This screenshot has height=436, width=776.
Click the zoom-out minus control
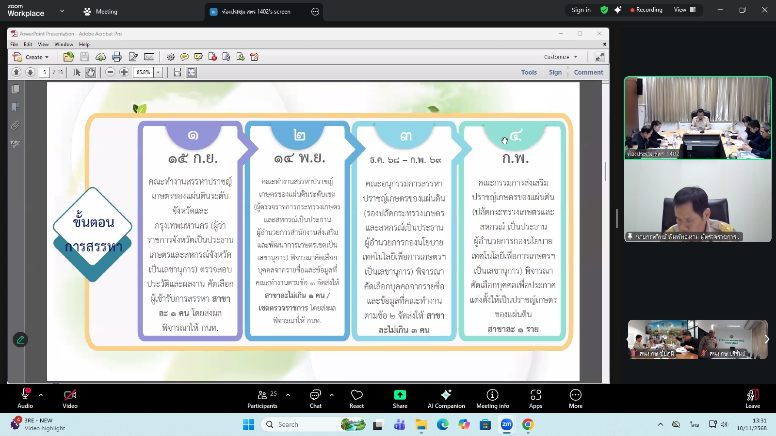click(110, 72)
